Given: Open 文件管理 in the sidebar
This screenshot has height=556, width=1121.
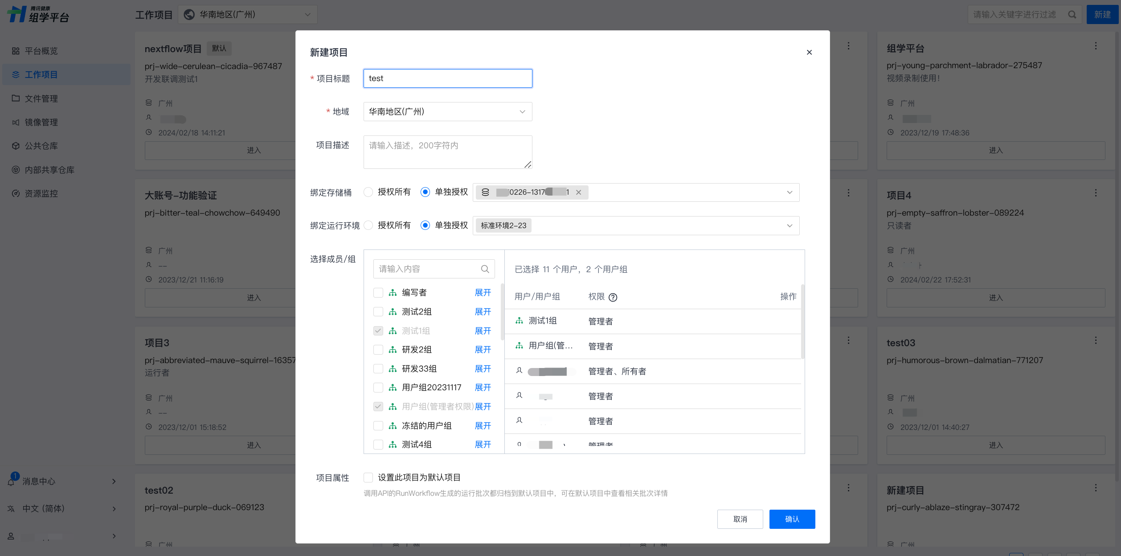Looking at the screenshot, I should click(x=41, y=98).
